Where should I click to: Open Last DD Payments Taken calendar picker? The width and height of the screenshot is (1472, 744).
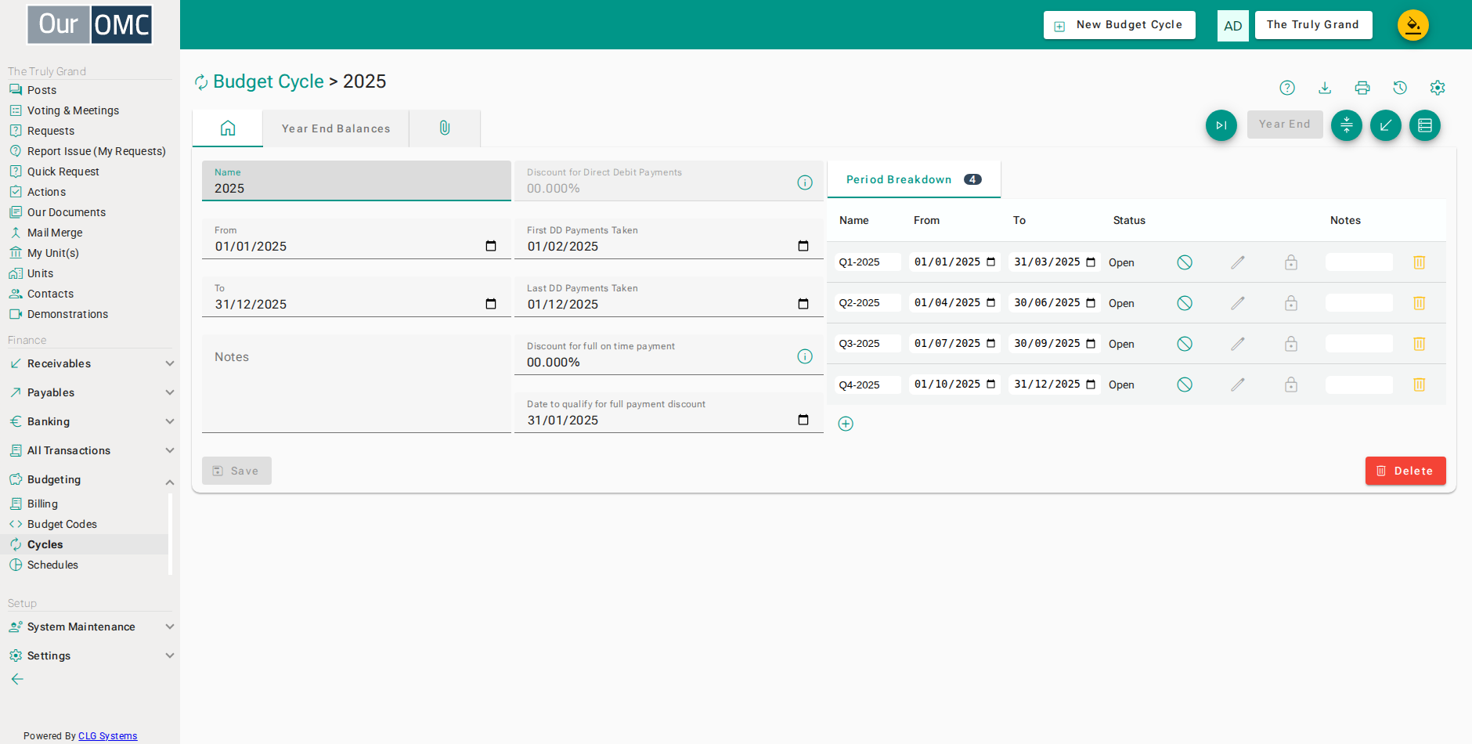803,304
